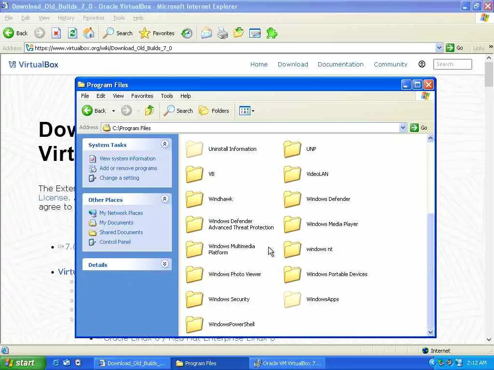The width and height of the screenshot is (494, 370).
Task: Select the UNP folder
Action: point(300,149)
